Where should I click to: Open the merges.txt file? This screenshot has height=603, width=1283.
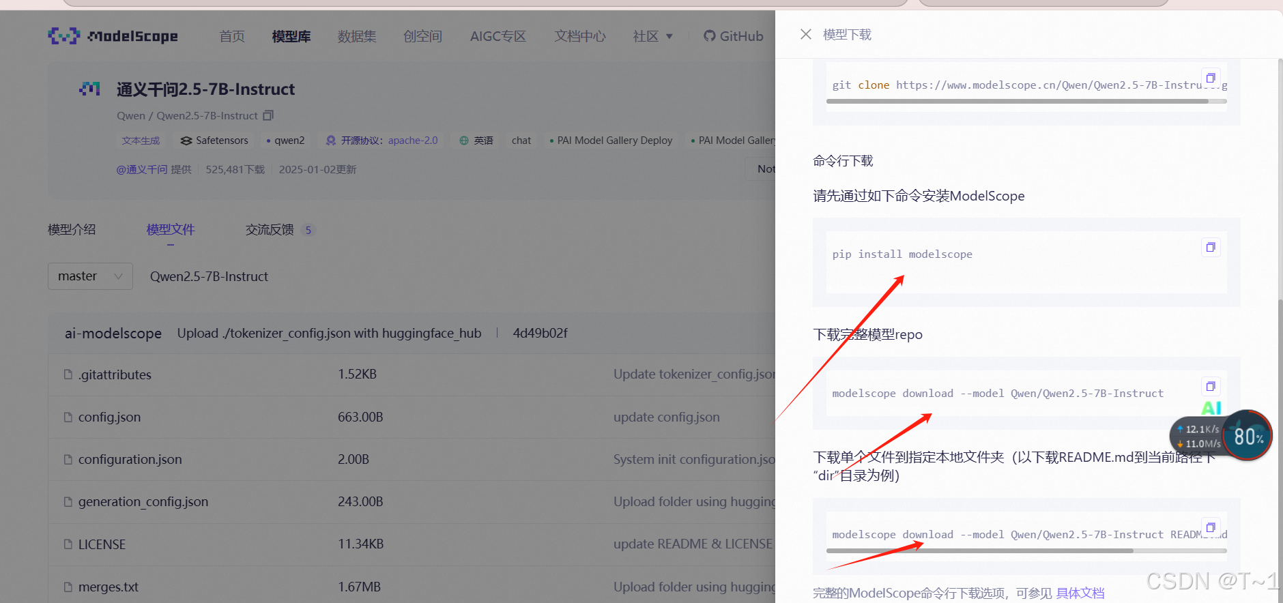click(109, 587)
